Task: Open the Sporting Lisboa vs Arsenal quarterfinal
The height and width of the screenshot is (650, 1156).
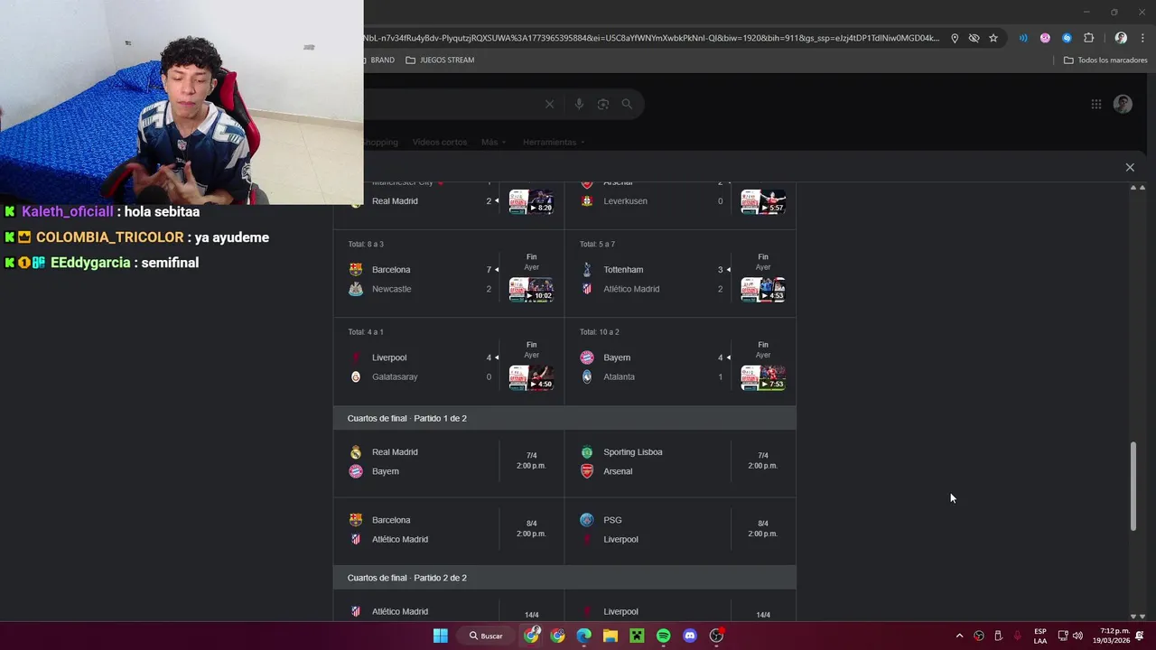Action: [x=680, y=461]
